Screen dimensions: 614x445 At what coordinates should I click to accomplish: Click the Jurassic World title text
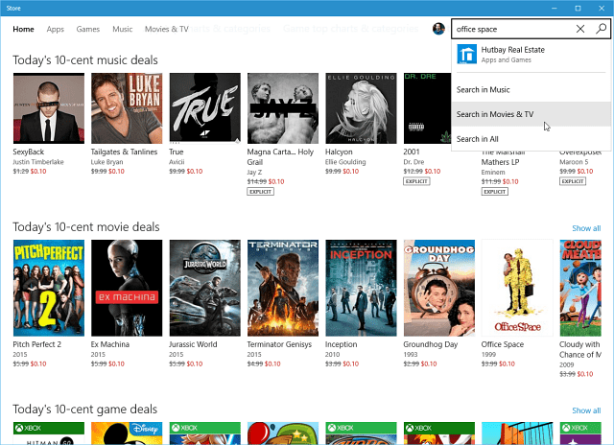pos(193,344)
